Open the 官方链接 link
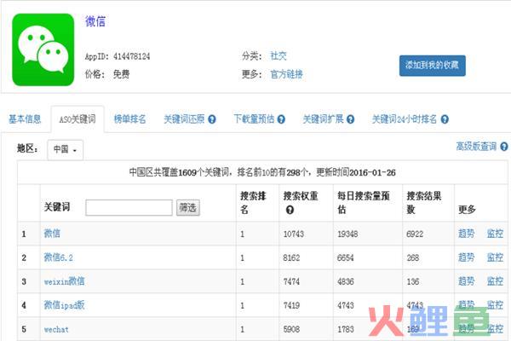This screenshot has width=511, height=341. pyautogui.click(x=286, y=74)
